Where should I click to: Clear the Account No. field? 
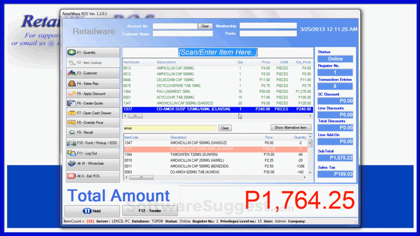click(x=205, y=26)
